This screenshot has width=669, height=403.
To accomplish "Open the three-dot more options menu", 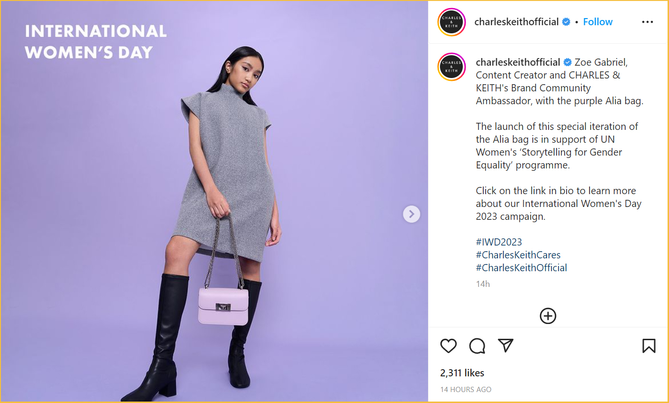I will (x=647, y=22).
